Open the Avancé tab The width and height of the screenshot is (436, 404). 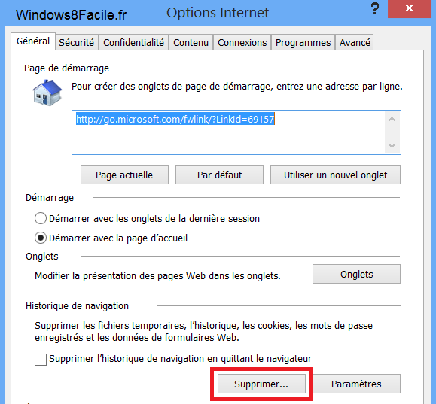[355, 43]
